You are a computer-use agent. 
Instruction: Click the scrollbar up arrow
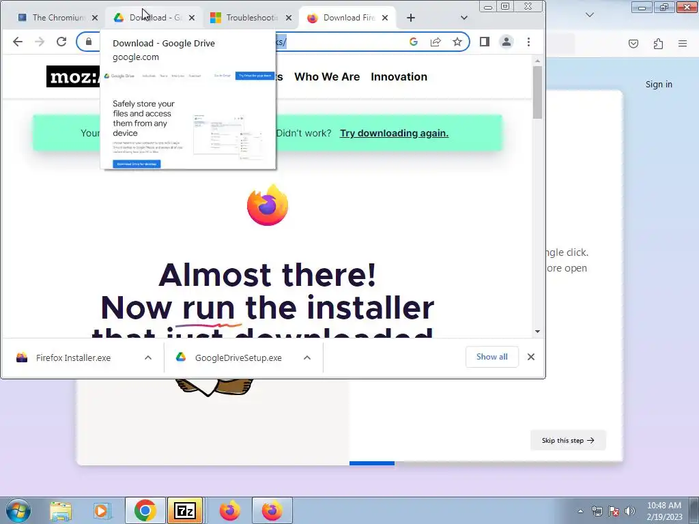pyautogui.click(x=537, y=61)
